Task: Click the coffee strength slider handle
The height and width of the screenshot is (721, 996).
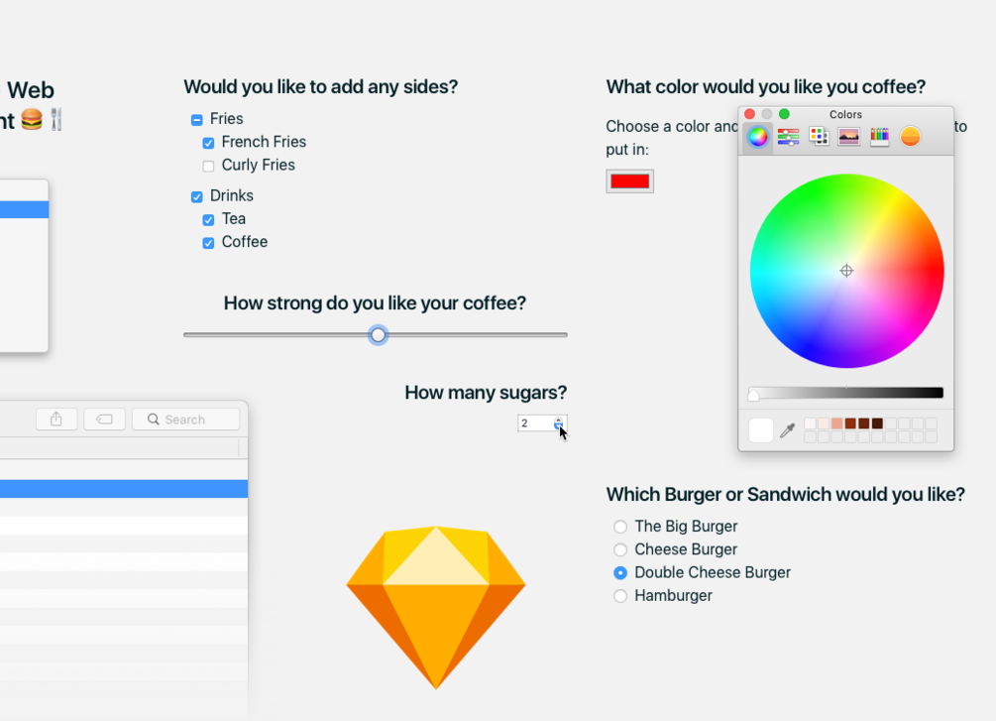Action: tap(378, 335)
